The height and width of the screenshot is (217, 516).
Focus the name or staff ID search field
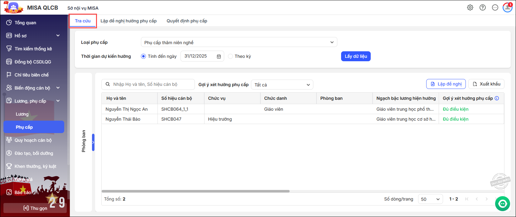pyautogui.click(x=152, y=84)
